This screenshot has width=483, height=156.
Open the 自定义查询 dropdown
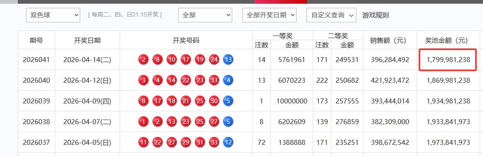pyautogui.click(x=331, y=15)
